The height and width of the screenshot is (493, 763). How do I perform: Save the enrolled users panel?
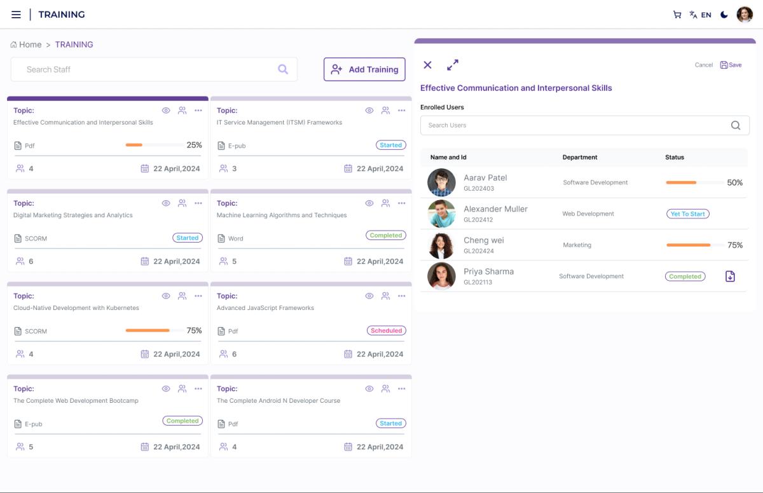click(731, 65)
